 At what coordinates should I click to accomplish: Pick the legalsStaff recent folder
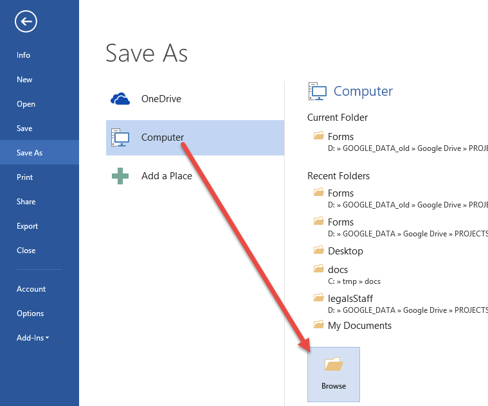(350, 299)
